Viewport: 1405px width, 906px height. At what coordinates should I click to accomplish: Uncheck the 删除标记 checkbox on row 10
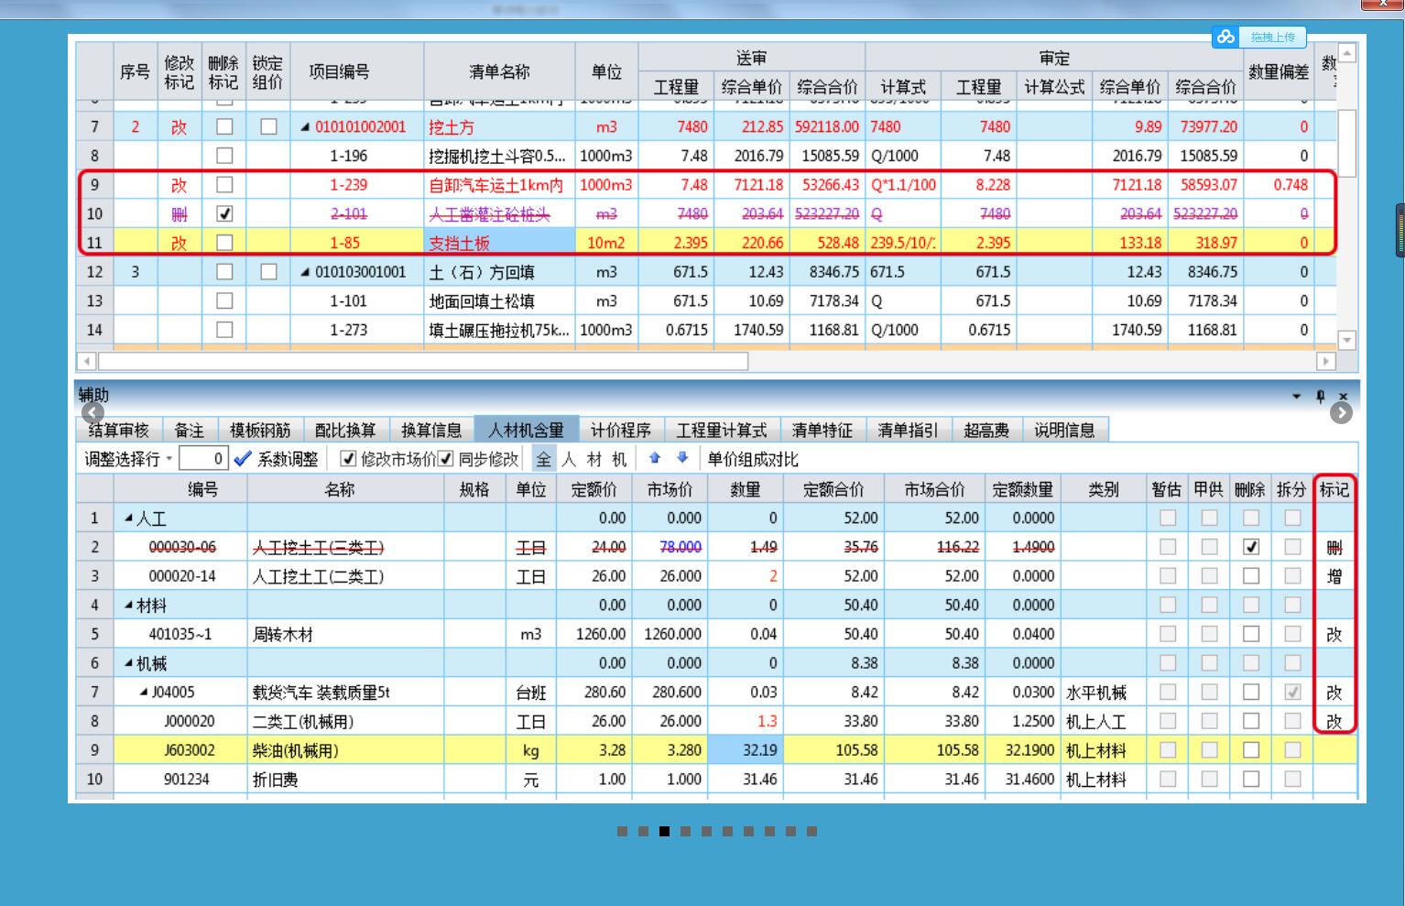[x=223, y=213]
